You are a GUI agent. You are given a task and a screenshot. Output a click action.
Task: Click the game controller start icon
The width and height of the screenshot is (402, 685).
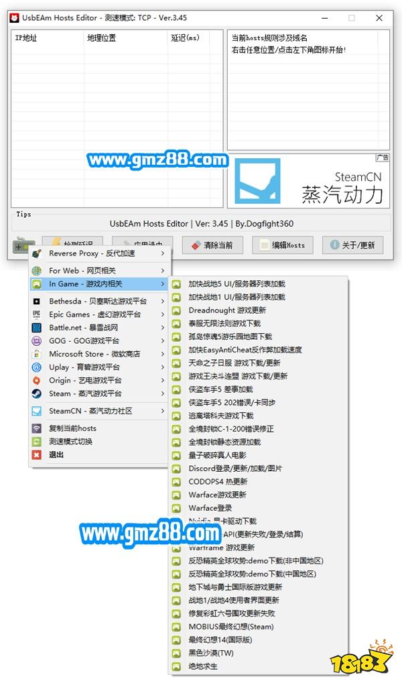[23, 245]
